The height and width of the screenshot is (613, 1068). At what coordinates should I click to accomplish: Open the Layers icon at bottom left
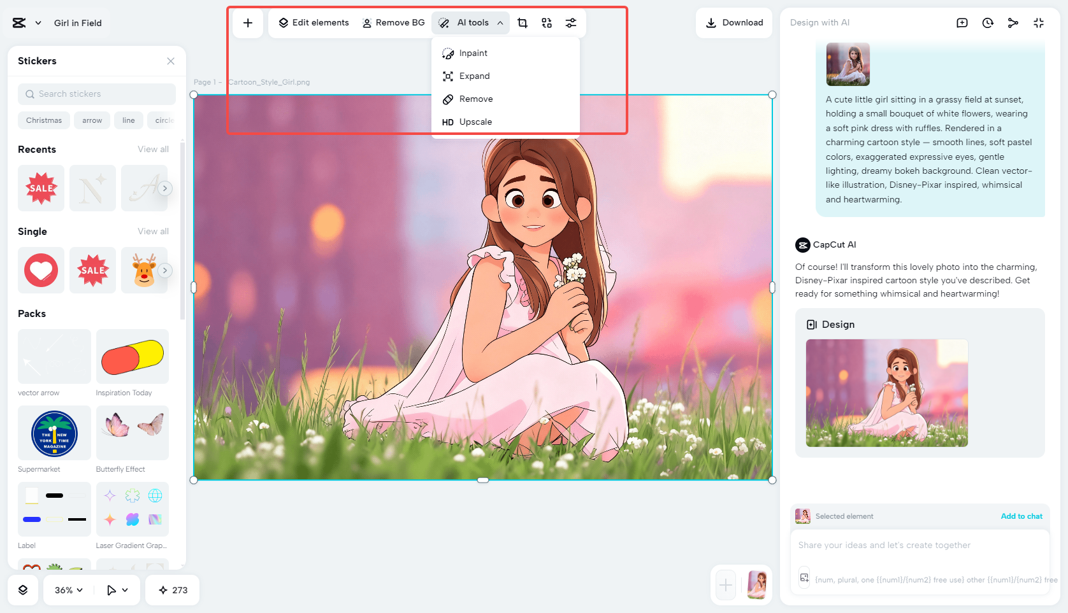click(x=23, y=590)
